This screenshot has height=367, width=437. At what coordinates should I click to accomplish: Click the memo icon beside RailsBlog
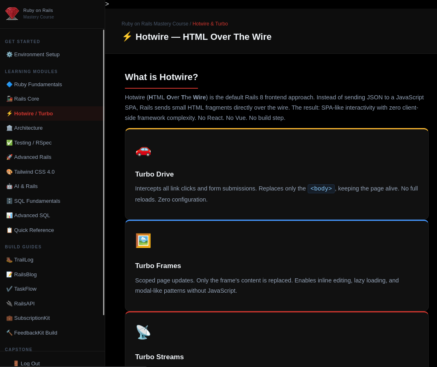[x=9, y=275]
